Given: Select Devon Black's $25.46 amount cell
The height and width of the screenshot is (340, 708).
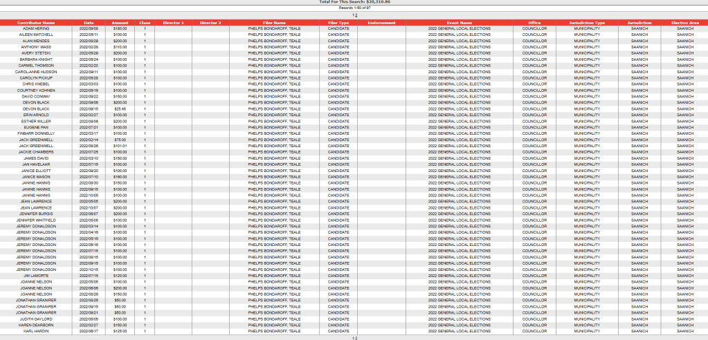Looking at the screenshot, I should click(x=120, y=108).
